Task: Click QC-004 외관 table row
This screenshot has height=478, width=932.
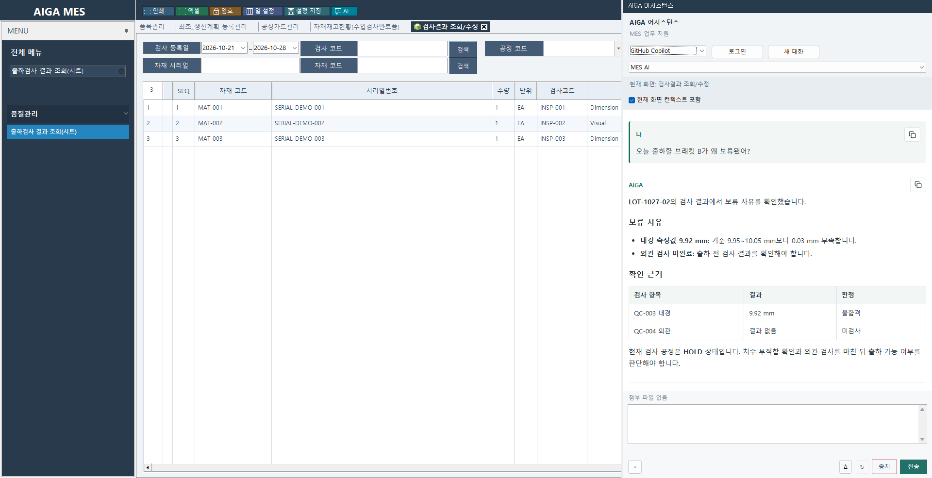Action: (777, 331)
